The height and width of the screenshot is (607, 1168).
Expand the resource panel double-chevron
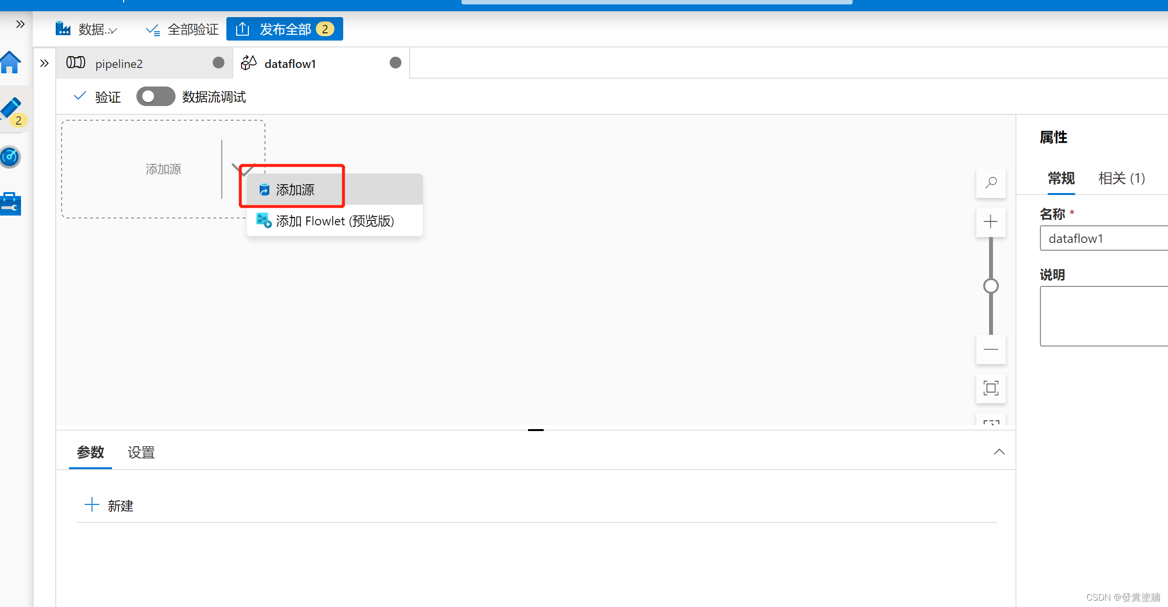tap(44, 63)
